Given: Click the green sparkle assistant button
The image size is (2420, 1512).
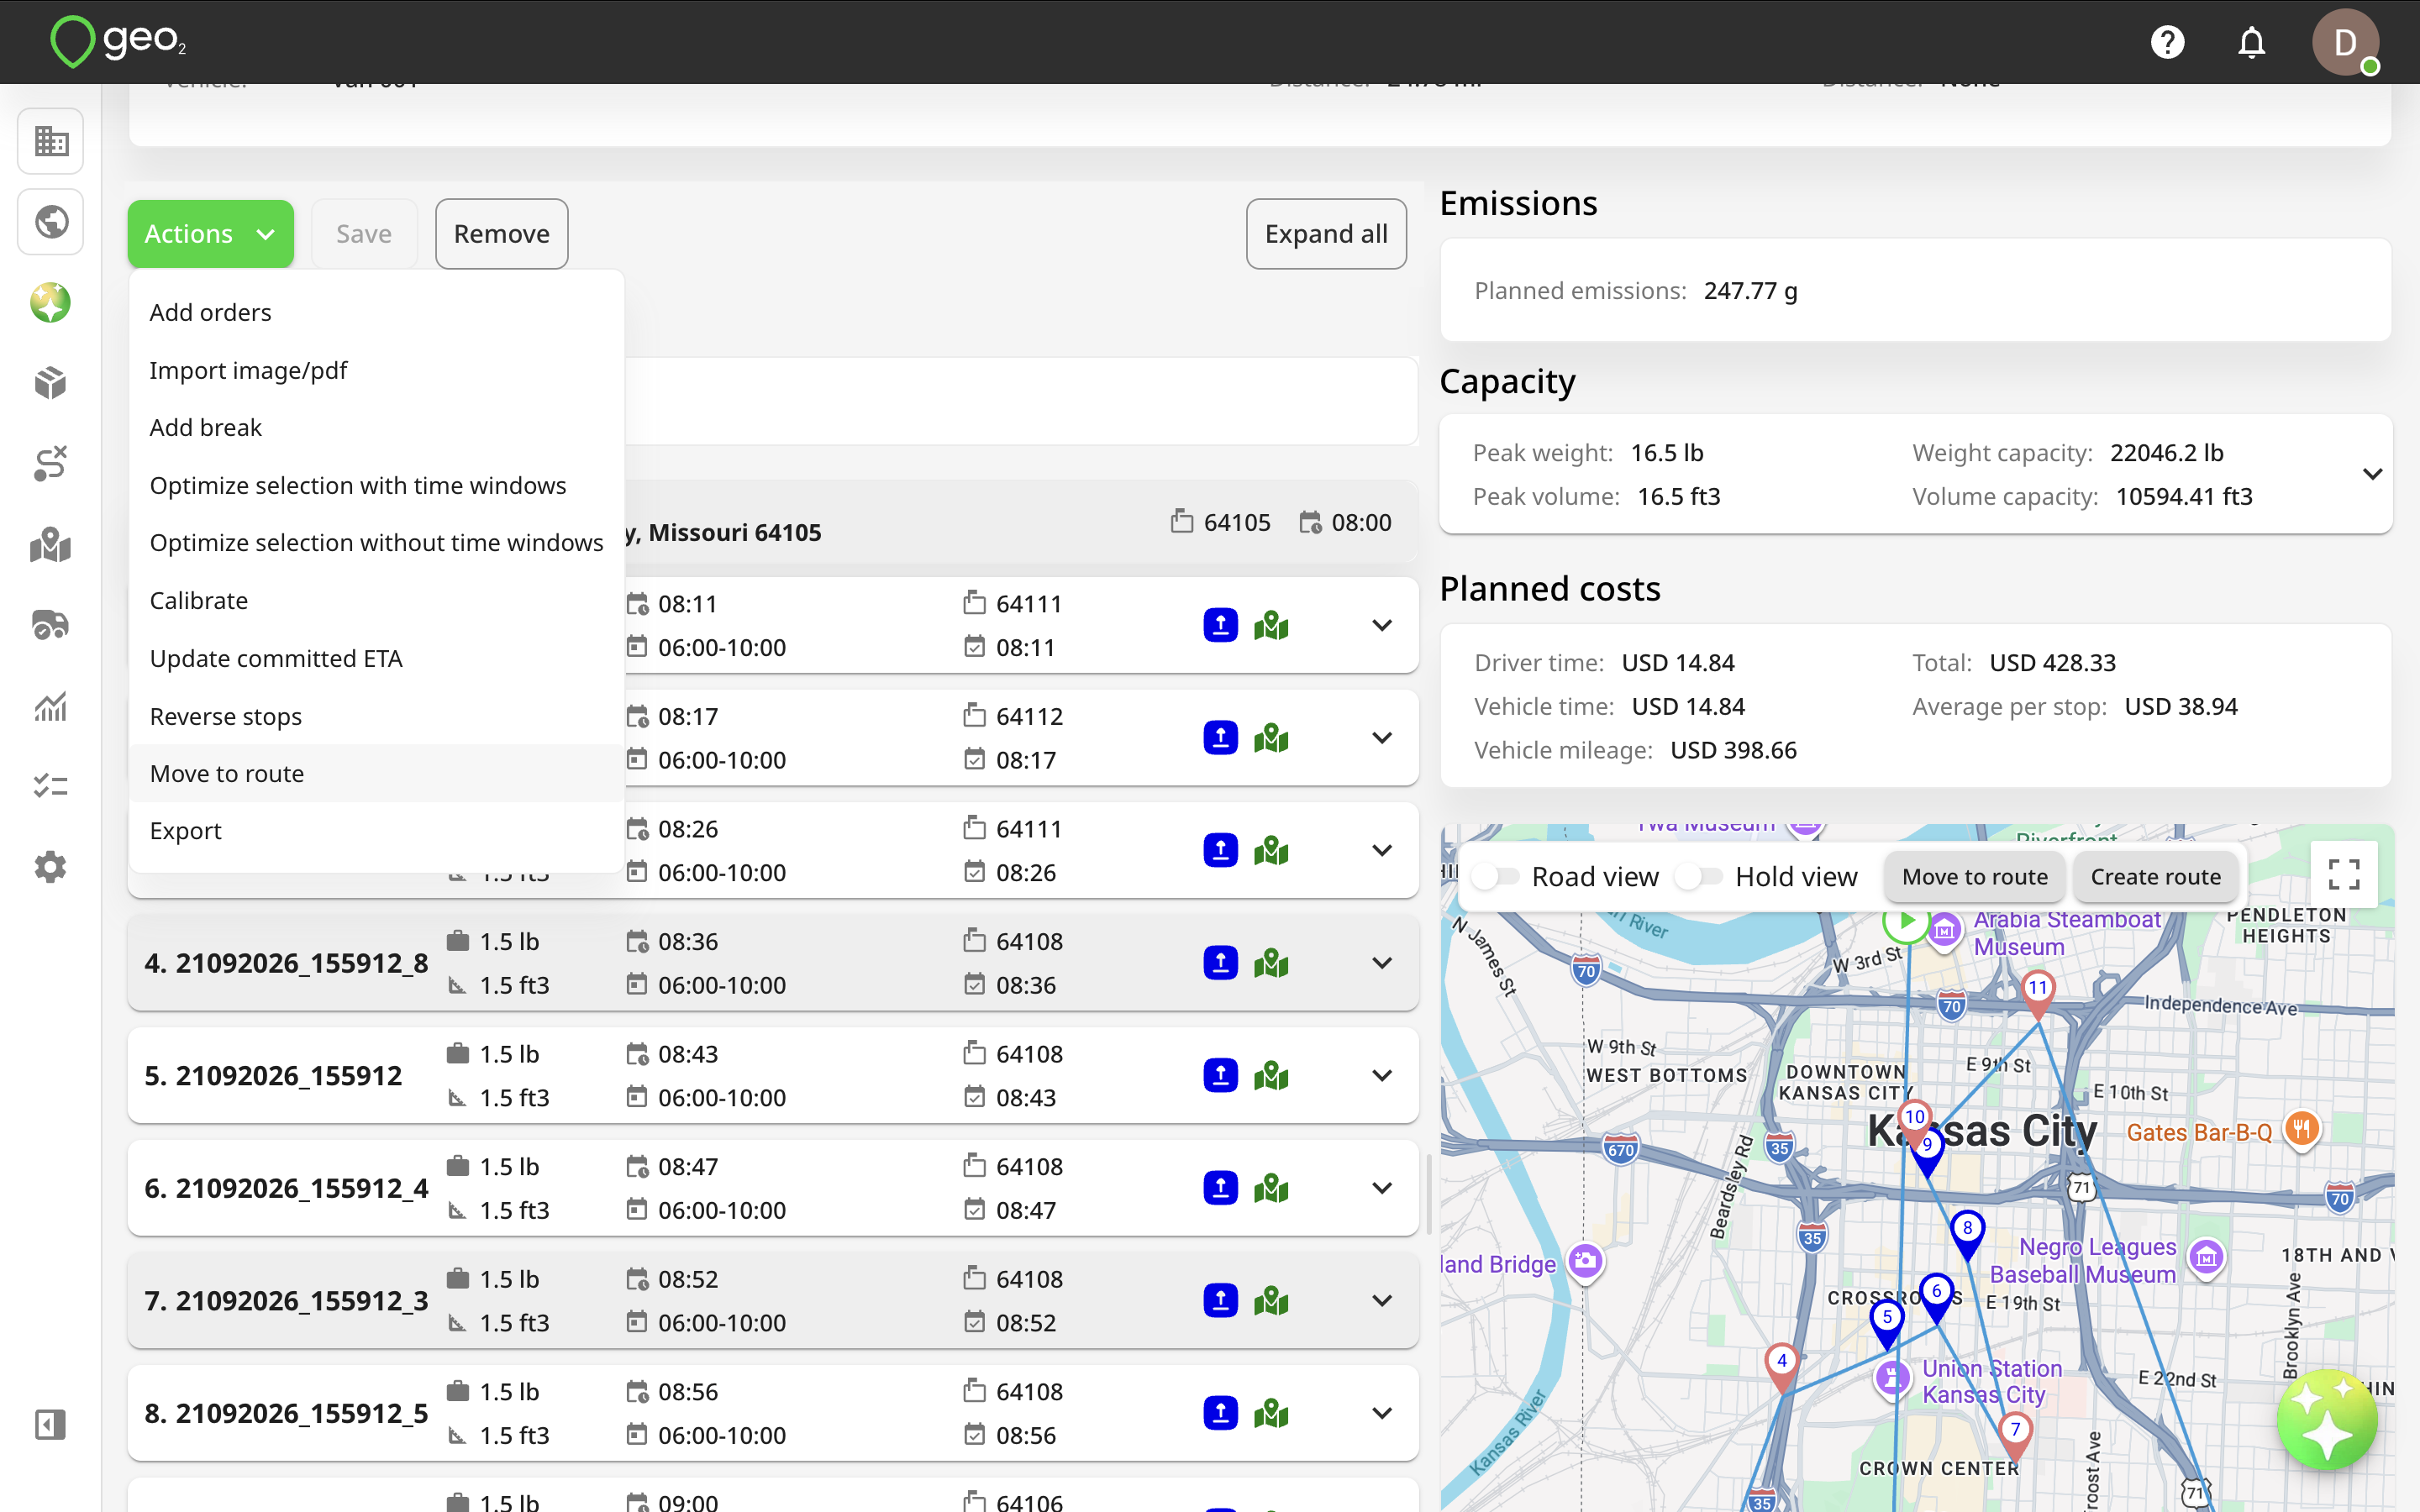Looking at the screenshot, I should [x=2327, y=1420].
